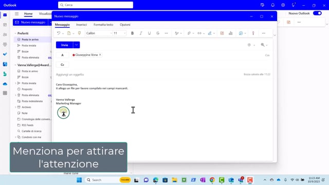Switch to the Inserisci tab

[82, 25]
